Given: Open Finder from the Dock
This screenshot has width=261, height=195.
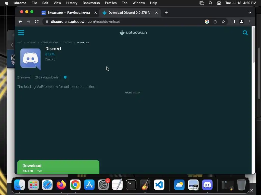Looking at the screenshot, I should [19, 185].
